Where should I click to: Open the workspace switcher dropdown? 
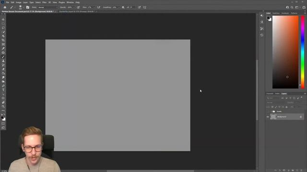pos(297,8)
